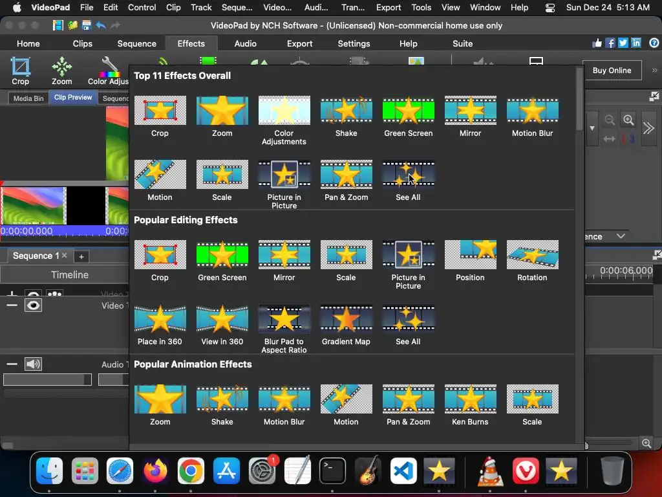
Task: Pick Picture in Picture in Top 11 Effects
Action: (x=284, y=184)
